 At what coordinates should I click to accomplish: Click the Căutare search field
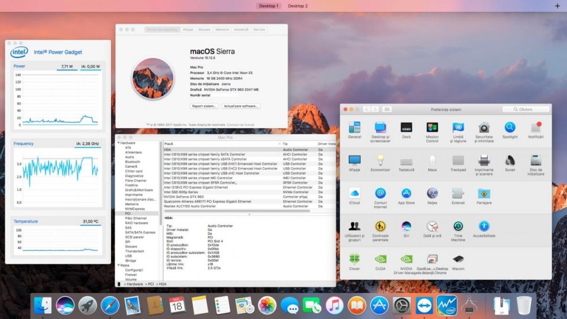[x=526, y=109]
